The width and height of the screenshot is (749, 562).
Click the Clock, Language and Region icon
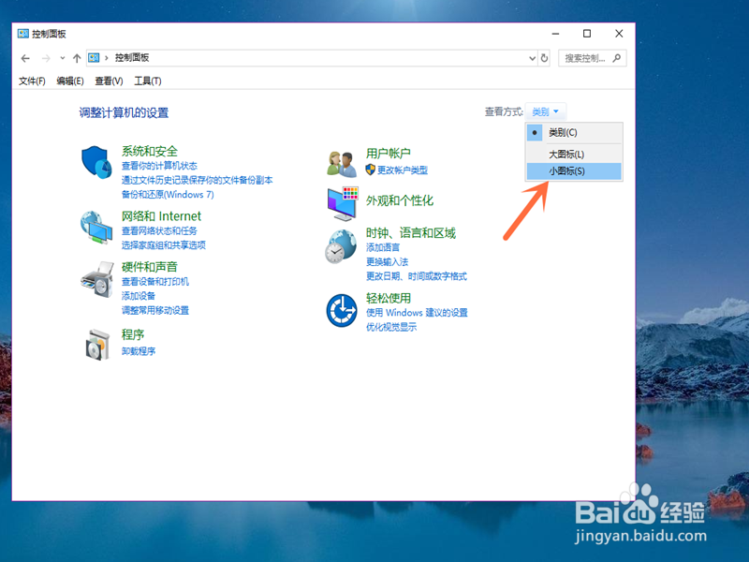(x=341, y=246)
